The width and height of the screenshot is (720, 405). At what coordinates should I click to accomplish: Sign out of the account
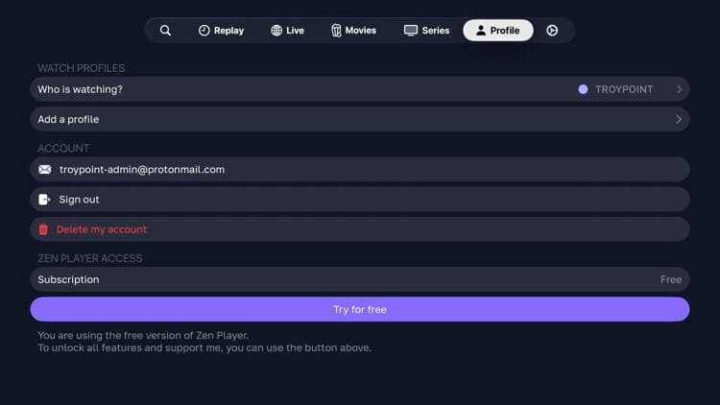point(360,200)
